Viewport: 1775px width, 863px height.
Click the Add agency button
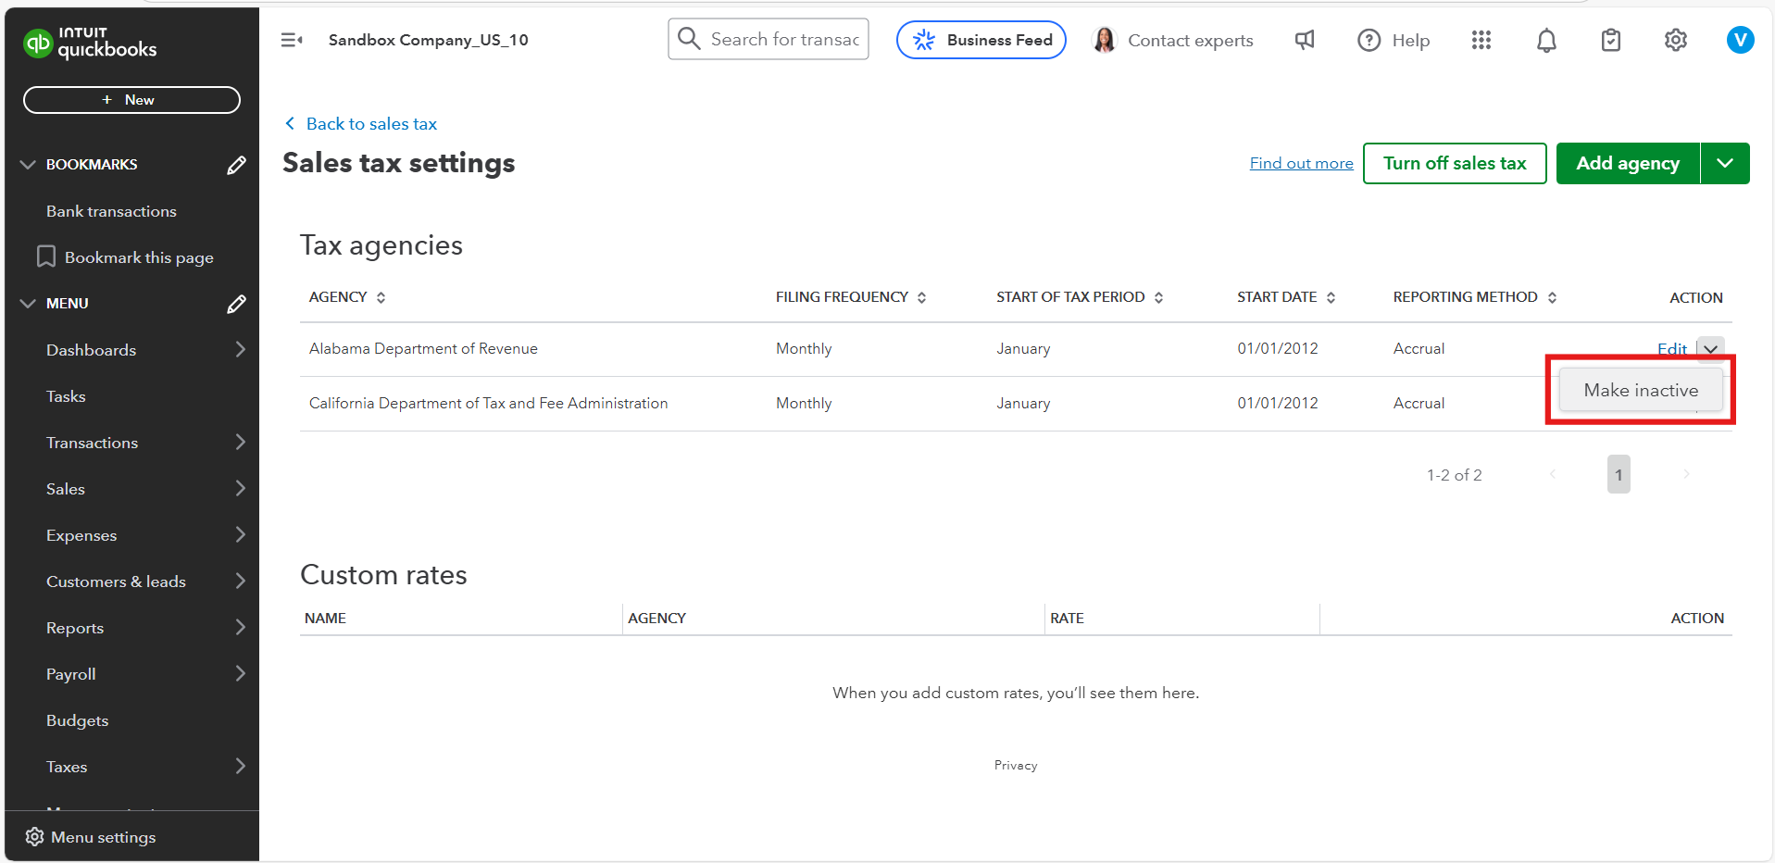[1628, 163]
